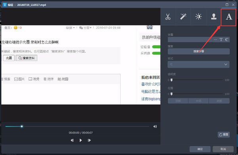Open the letter A subtitle tool

click(x=228, y=17)
